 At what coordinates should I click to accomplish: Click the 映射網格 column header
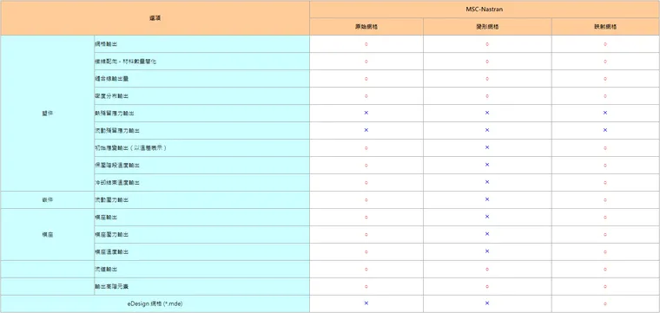(605, 27)
